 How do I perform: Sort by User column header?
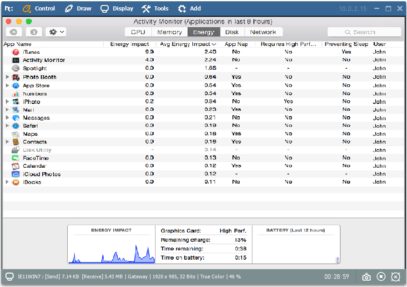379,44
